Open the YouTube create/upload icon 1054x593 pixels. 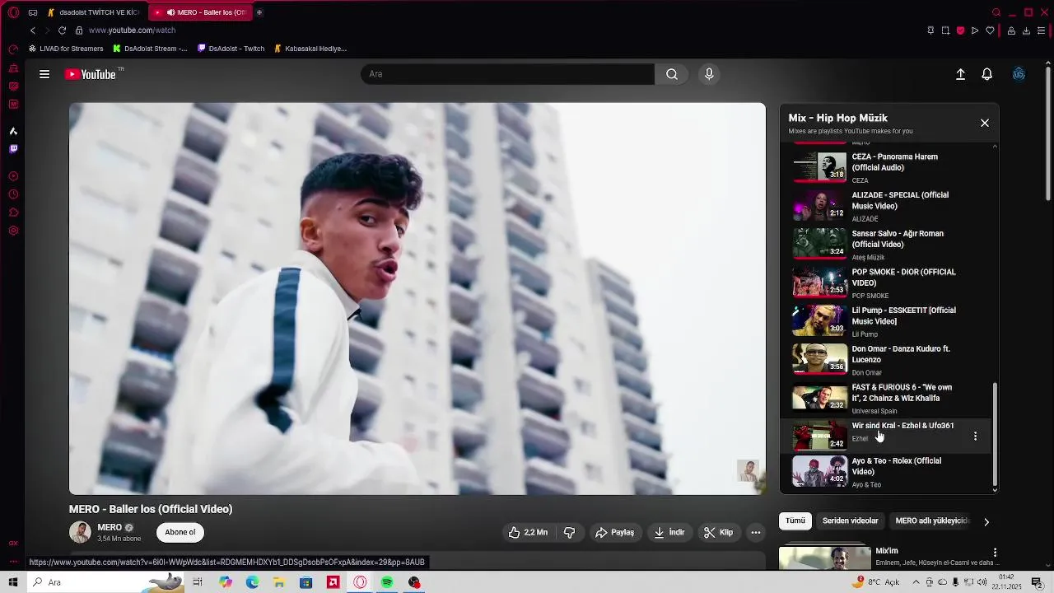click(x=960, y=74)
